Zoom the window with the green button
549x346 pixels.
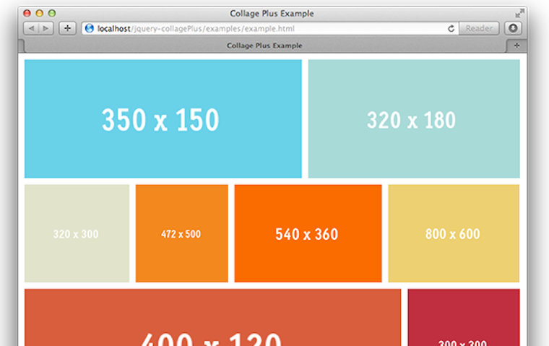[52, 13]
